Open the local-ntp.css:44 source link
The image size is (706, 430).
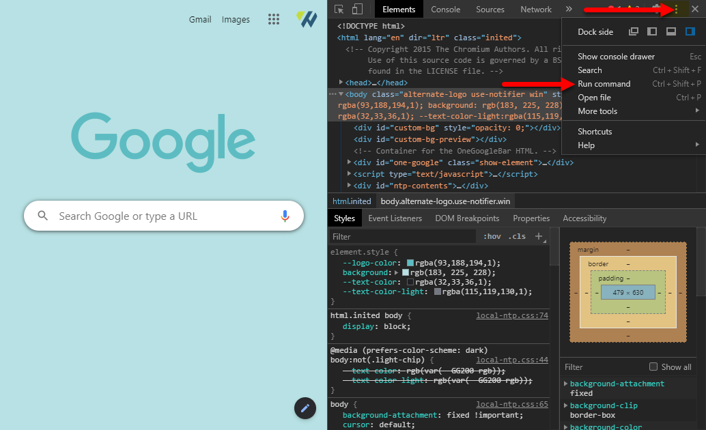[512, 360]
